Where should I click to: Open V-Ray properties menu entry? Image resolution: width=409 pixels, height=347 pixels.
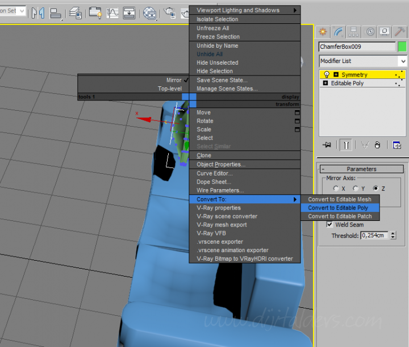click(x=245, y=208)
